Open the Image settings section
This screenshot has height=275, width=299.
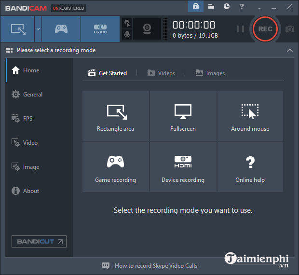coord(39,167)
